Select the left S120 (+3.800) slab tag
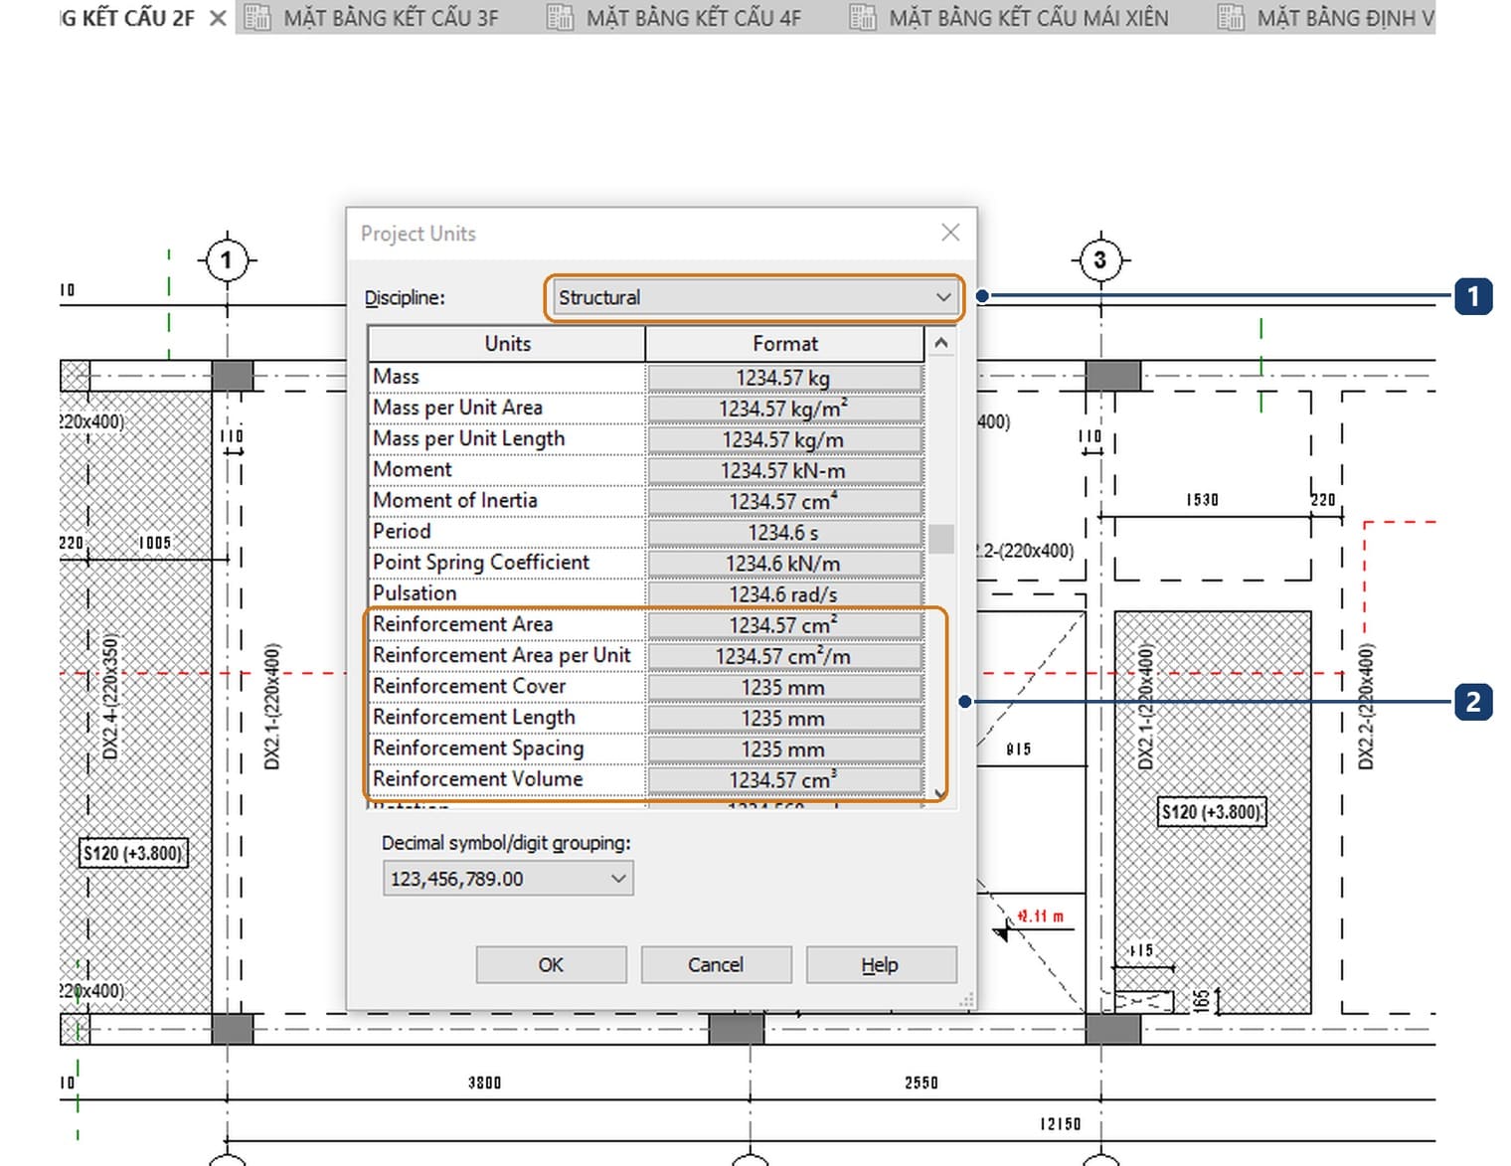 click(133, 853)
